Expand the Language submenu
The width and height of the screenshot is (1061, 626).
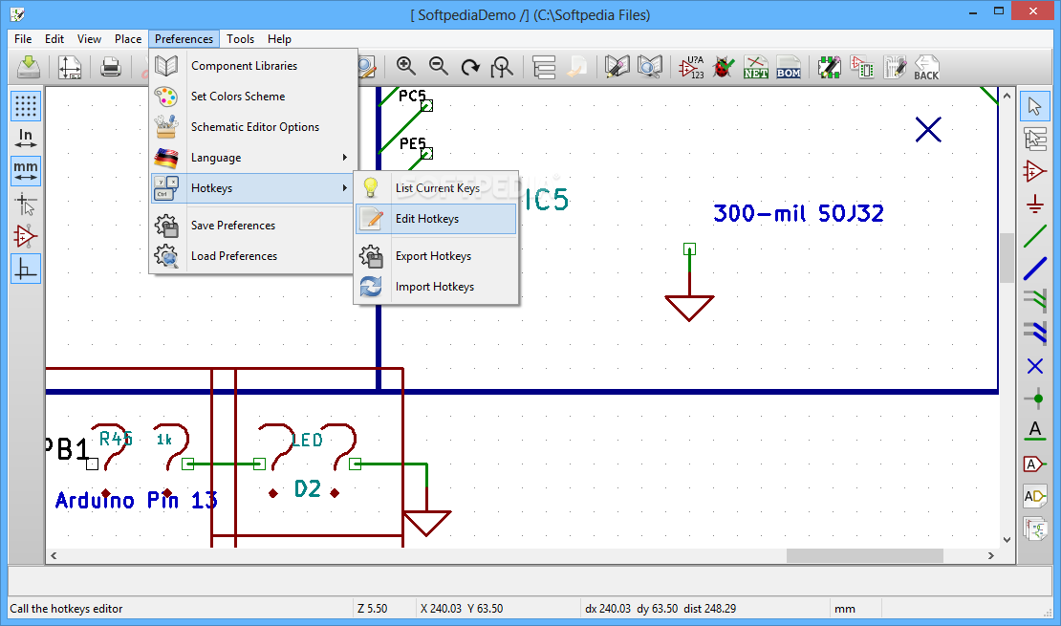click(253, 157)
